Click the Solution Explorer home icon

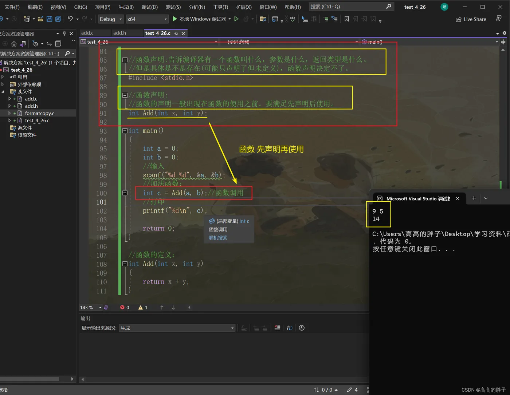tap(14, 44)
